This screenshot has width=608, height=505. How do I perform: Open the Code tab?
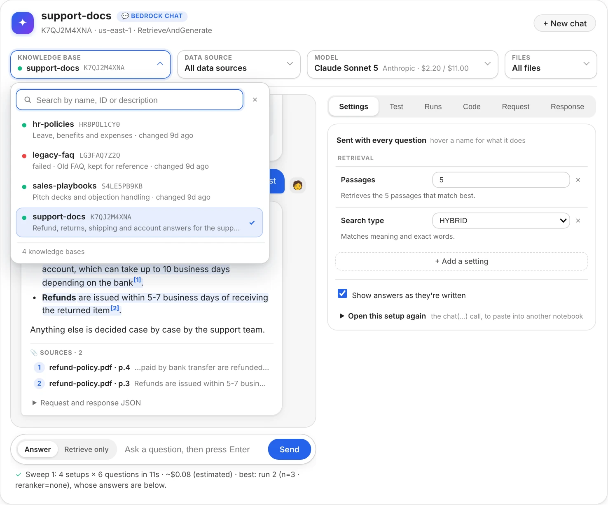pos(472,107)
